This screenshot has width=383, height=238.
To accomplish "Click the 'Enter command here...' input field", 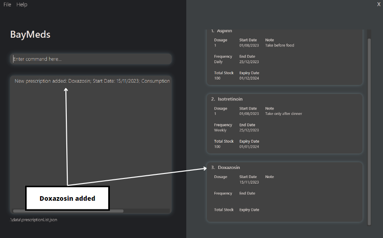I will click(x=91, y=59).
